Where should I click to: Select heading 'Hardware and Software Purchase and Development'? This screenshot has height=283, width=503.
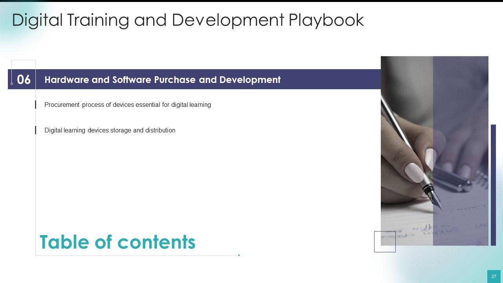coord(163,80)
